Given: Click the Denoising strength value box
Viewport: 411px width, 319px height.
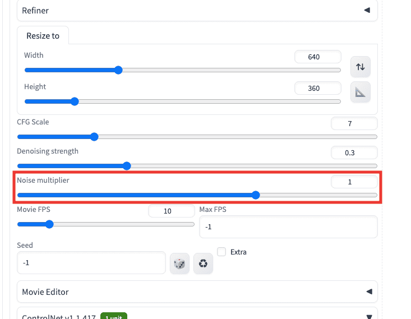Looking at the screenshot, I should (354, 152).
